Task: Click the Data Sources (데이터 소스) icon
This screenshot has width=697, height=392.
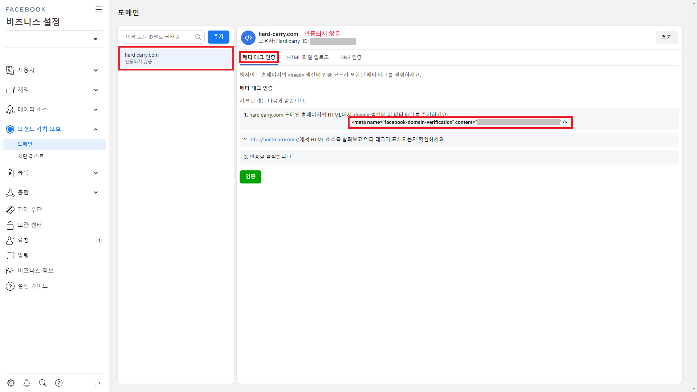Action: tap(10, 109)
